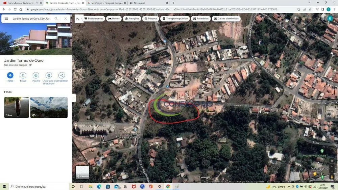The height and width of the screenshot is (190, 338).
Task: Click the Chrome address bar URL
Action: (154, 9)
